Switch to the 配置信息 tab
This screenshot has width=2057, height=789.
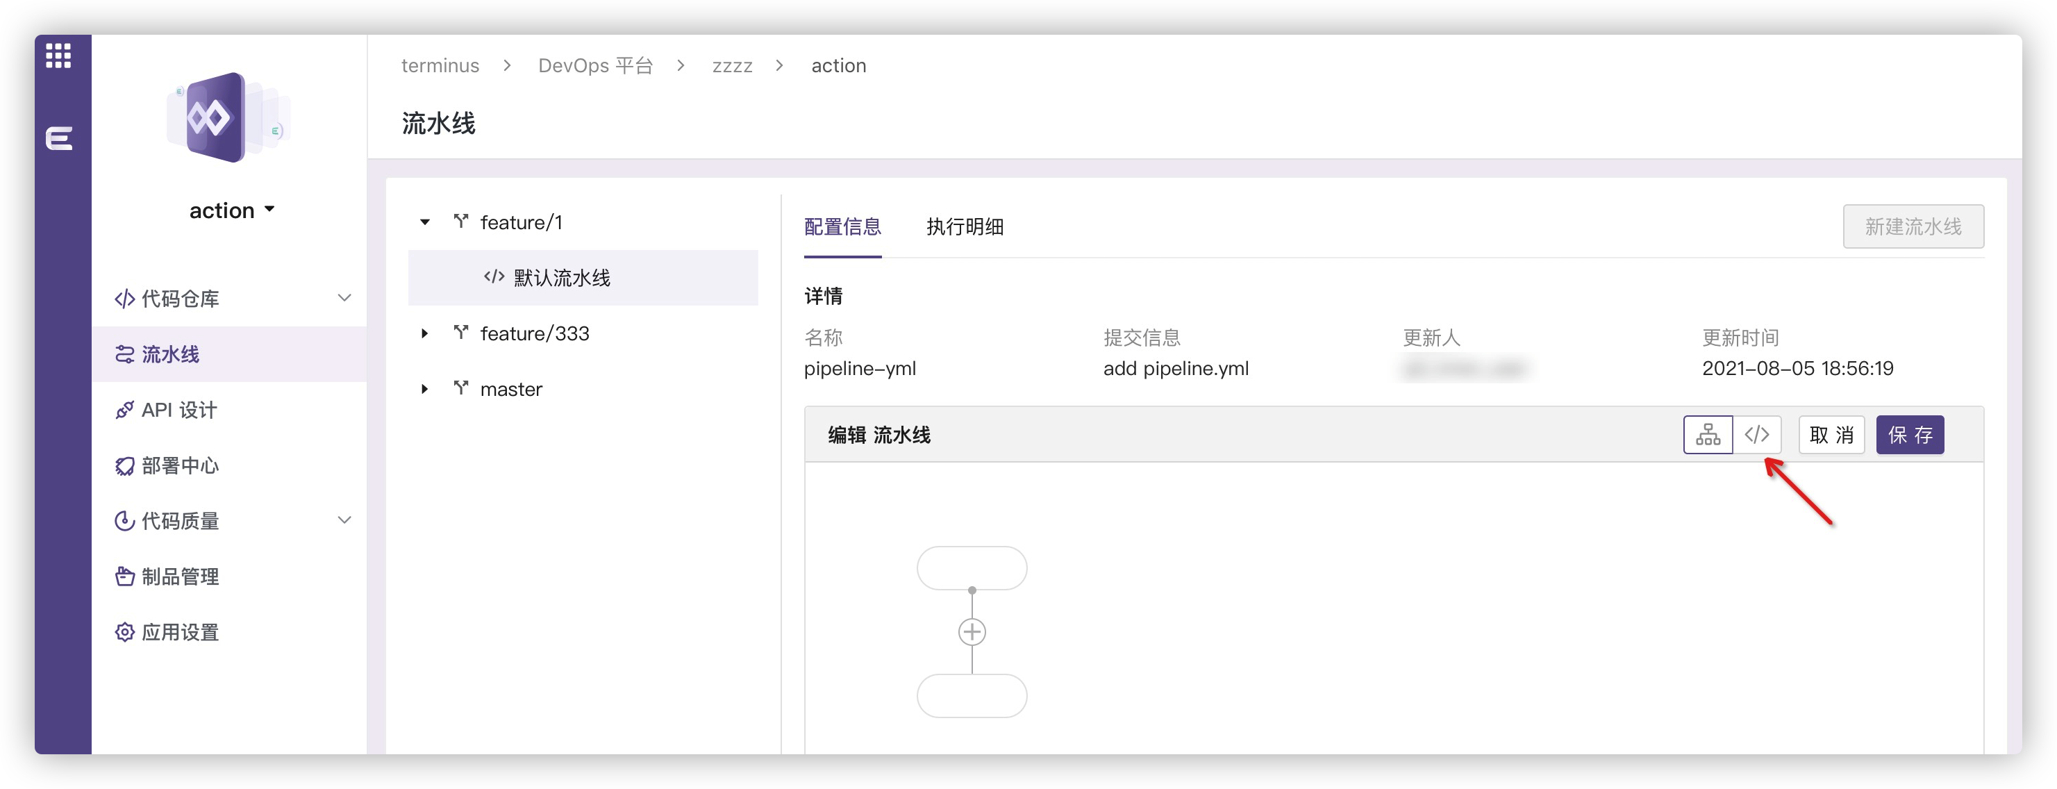tap(842, 228)
